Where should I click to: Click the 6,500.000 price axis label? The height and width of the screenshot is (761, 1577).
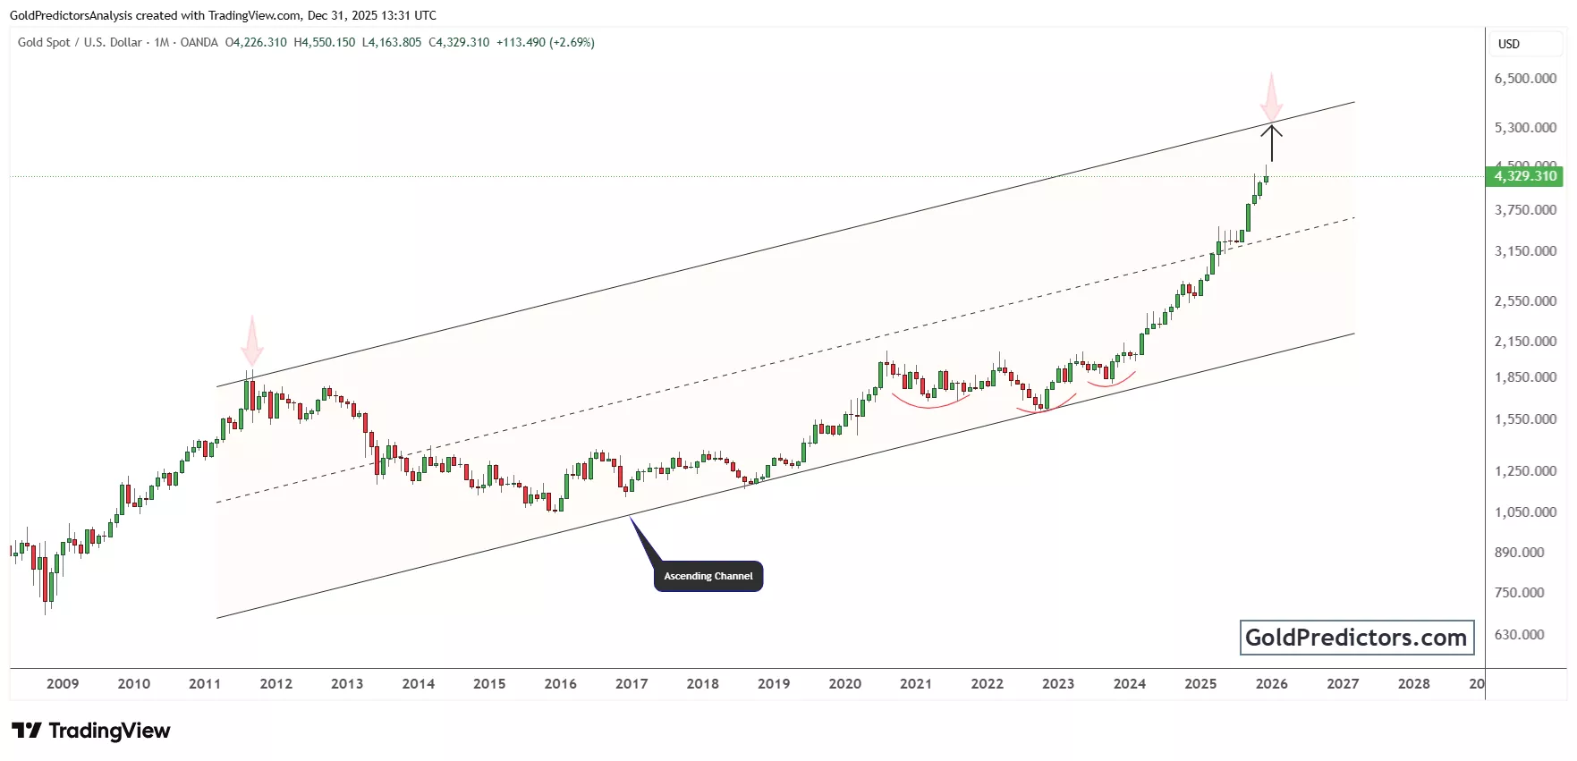click(1525, 79)
